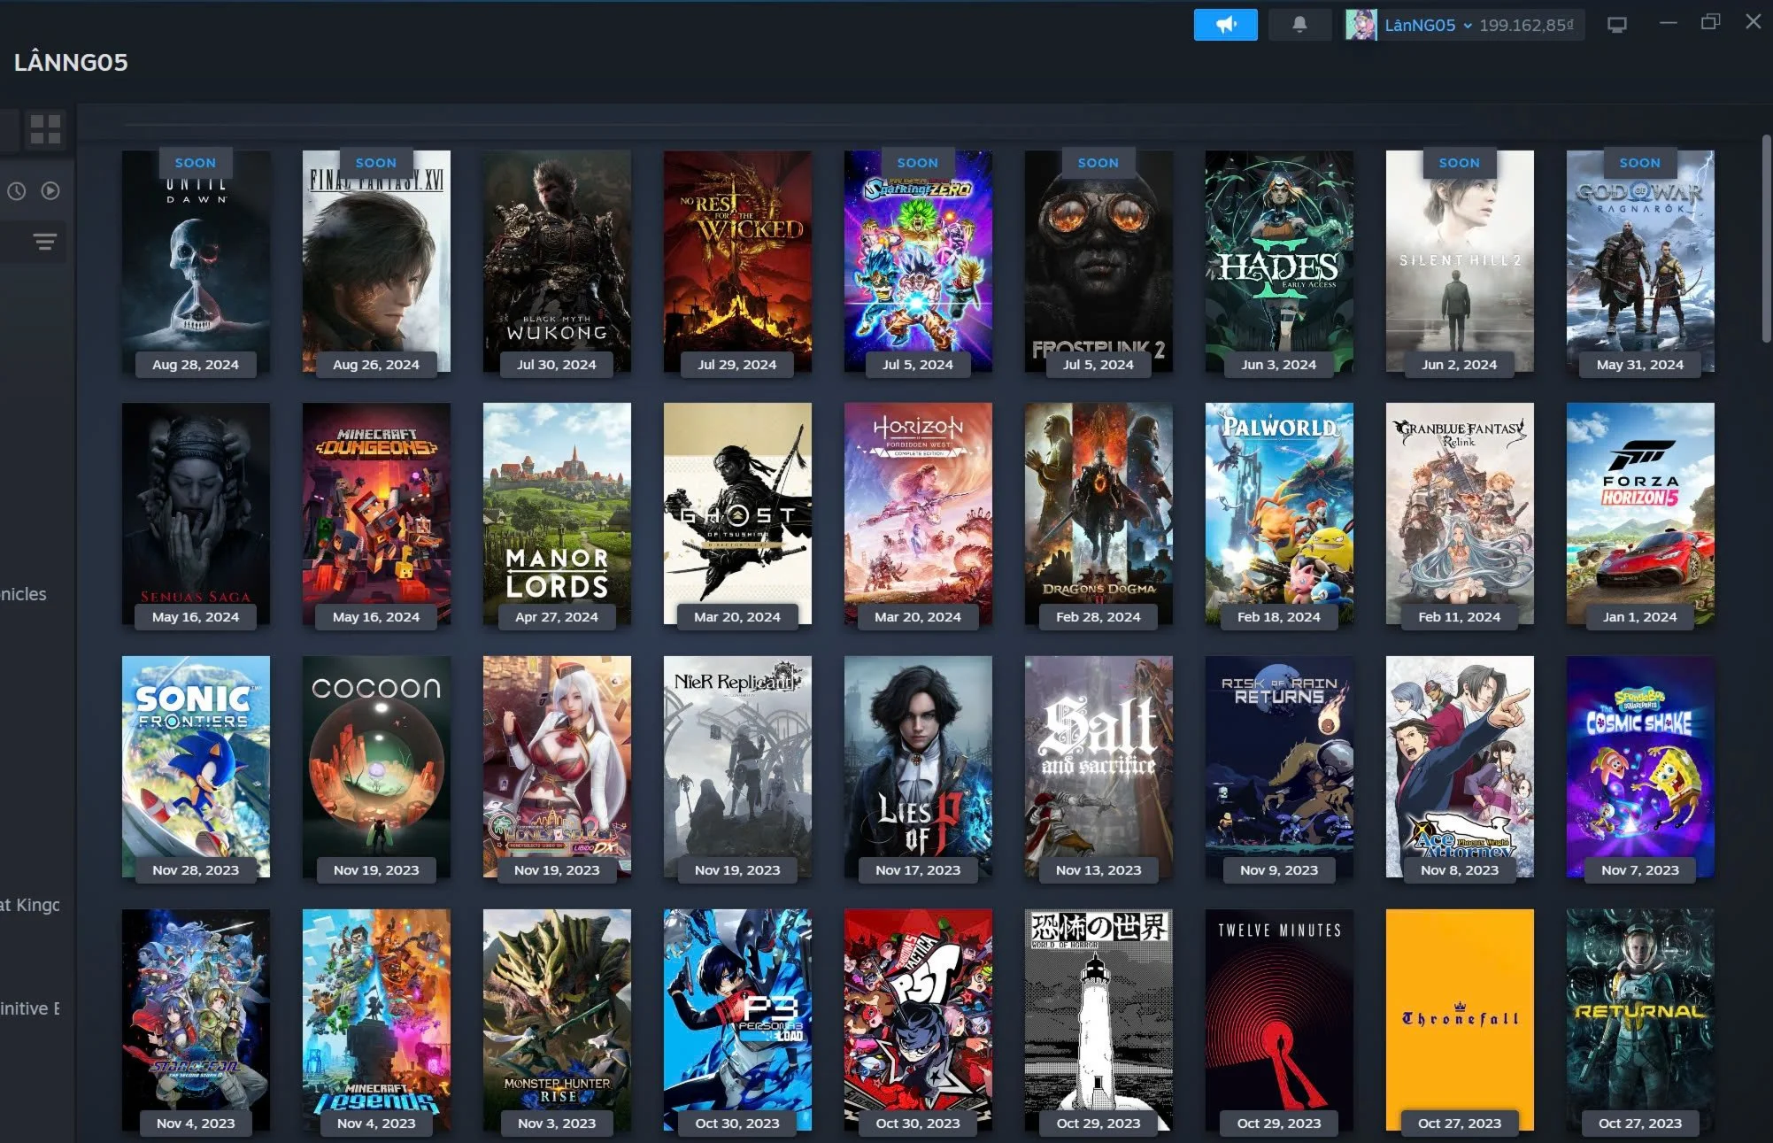1773x1143 pixels.
Task: Open NieR Replicant cover
Action: click(737, 767)
